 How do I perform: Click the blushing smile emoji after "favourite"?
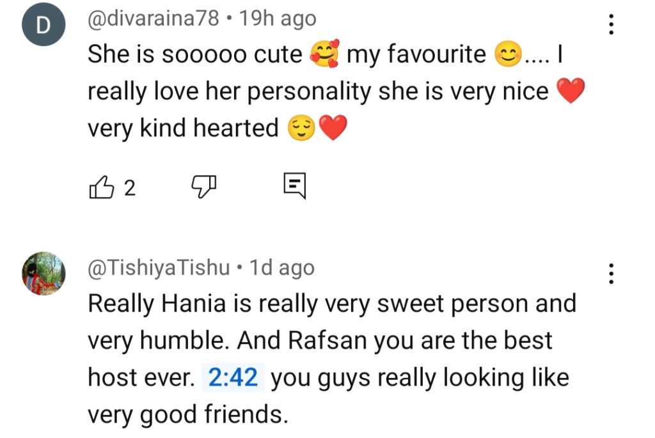(509, 56)
